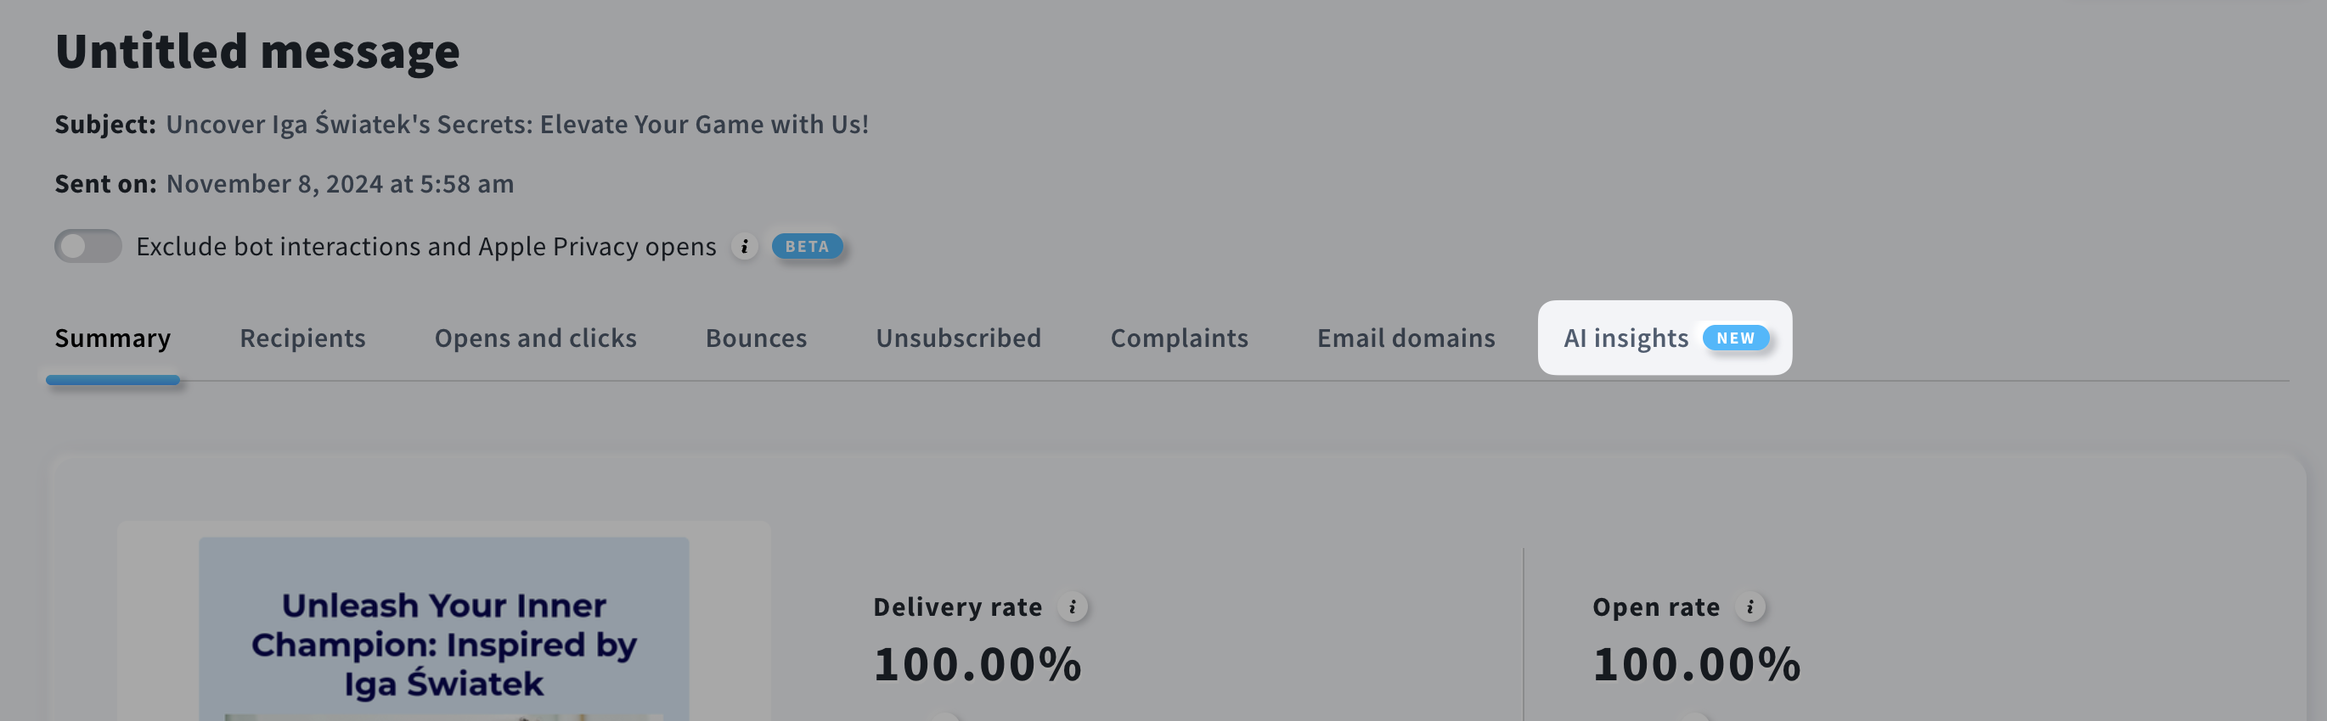2327x721 pixels.
Task: View the Unsubscribed tab
Action: (x=959, y=338)
